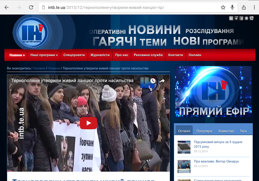Image resolution: width=259 pixels, height=181 pixels.
Task: Click the video share arrow icon
Action: click(x=162, y=81)
